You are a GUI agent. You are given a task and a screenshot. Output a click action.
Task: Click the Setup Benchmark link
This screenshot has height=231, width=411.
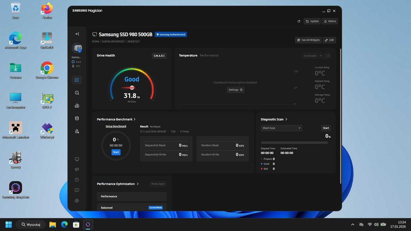(x=116, y=126)
